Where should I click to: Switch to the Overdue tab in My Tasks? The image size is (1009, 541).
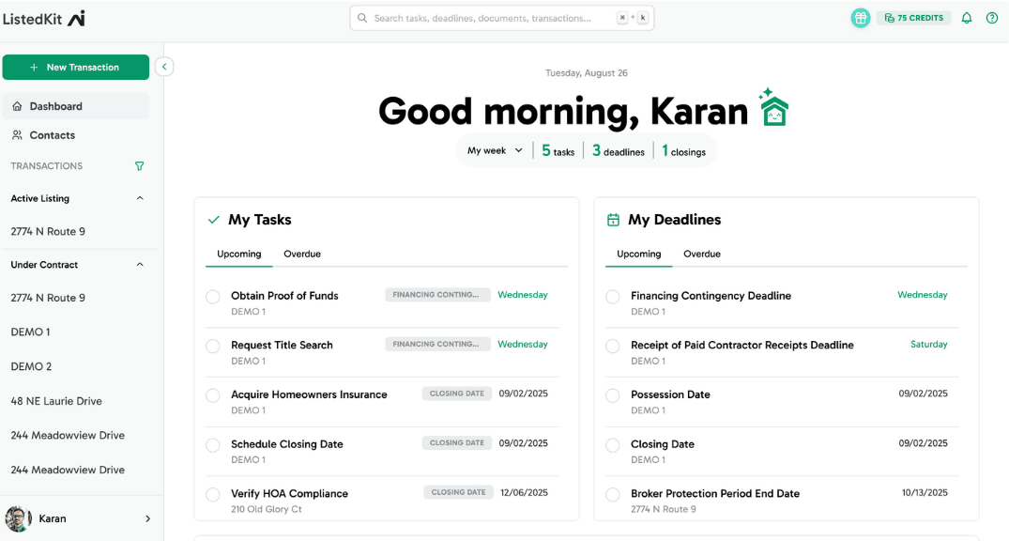tap(302, 254)
